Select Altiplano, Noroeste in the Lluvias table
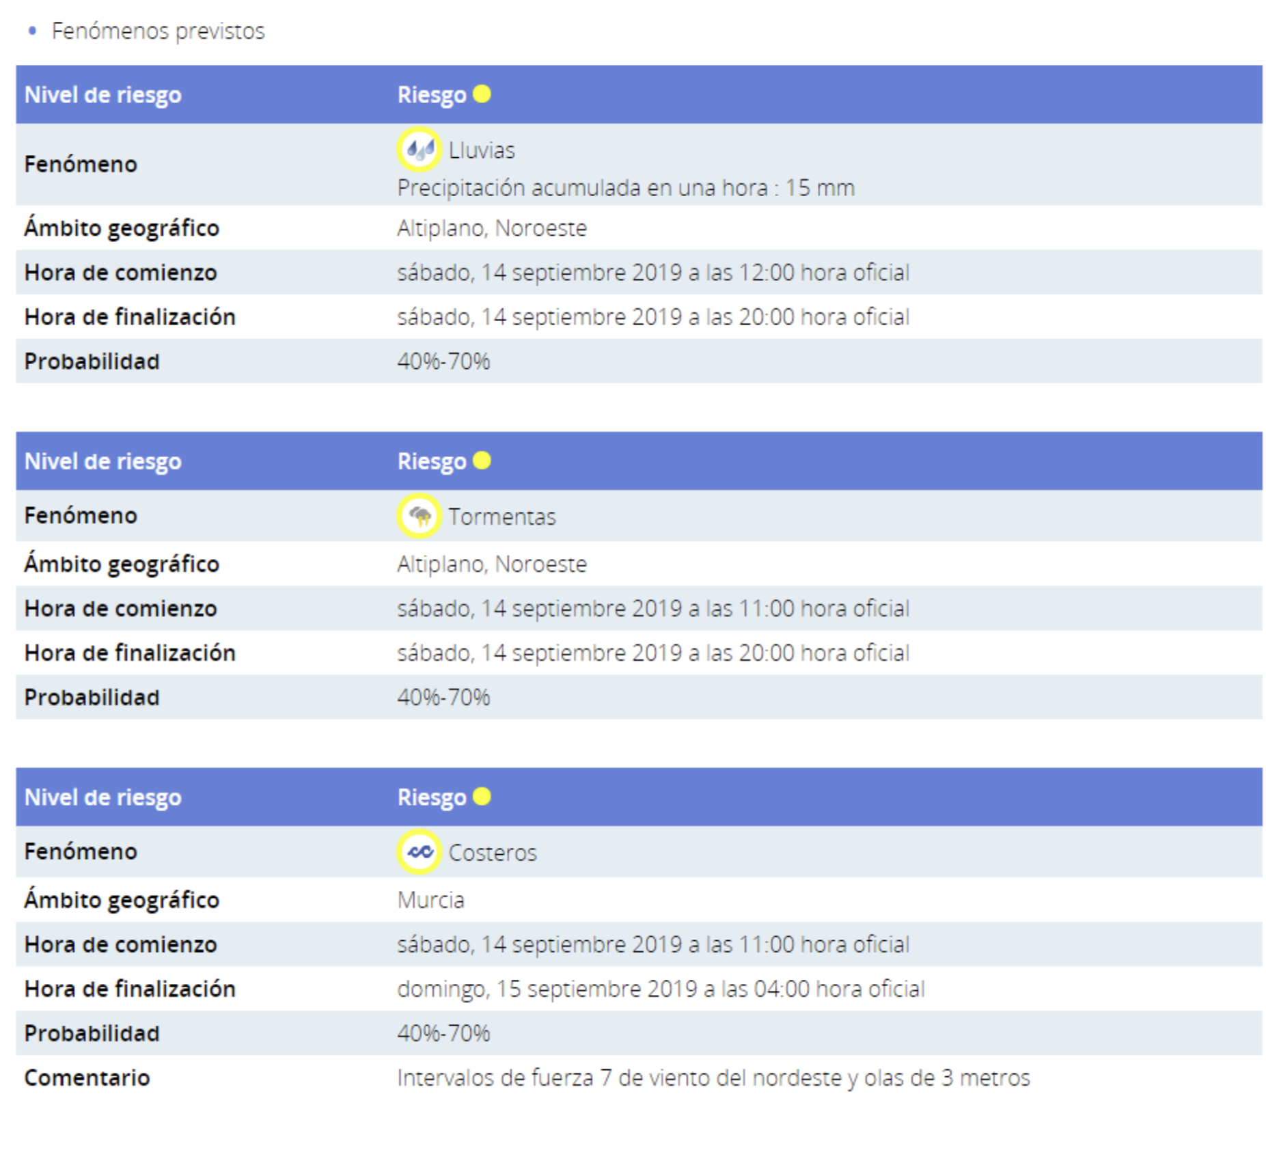 [x=492, y=228]
